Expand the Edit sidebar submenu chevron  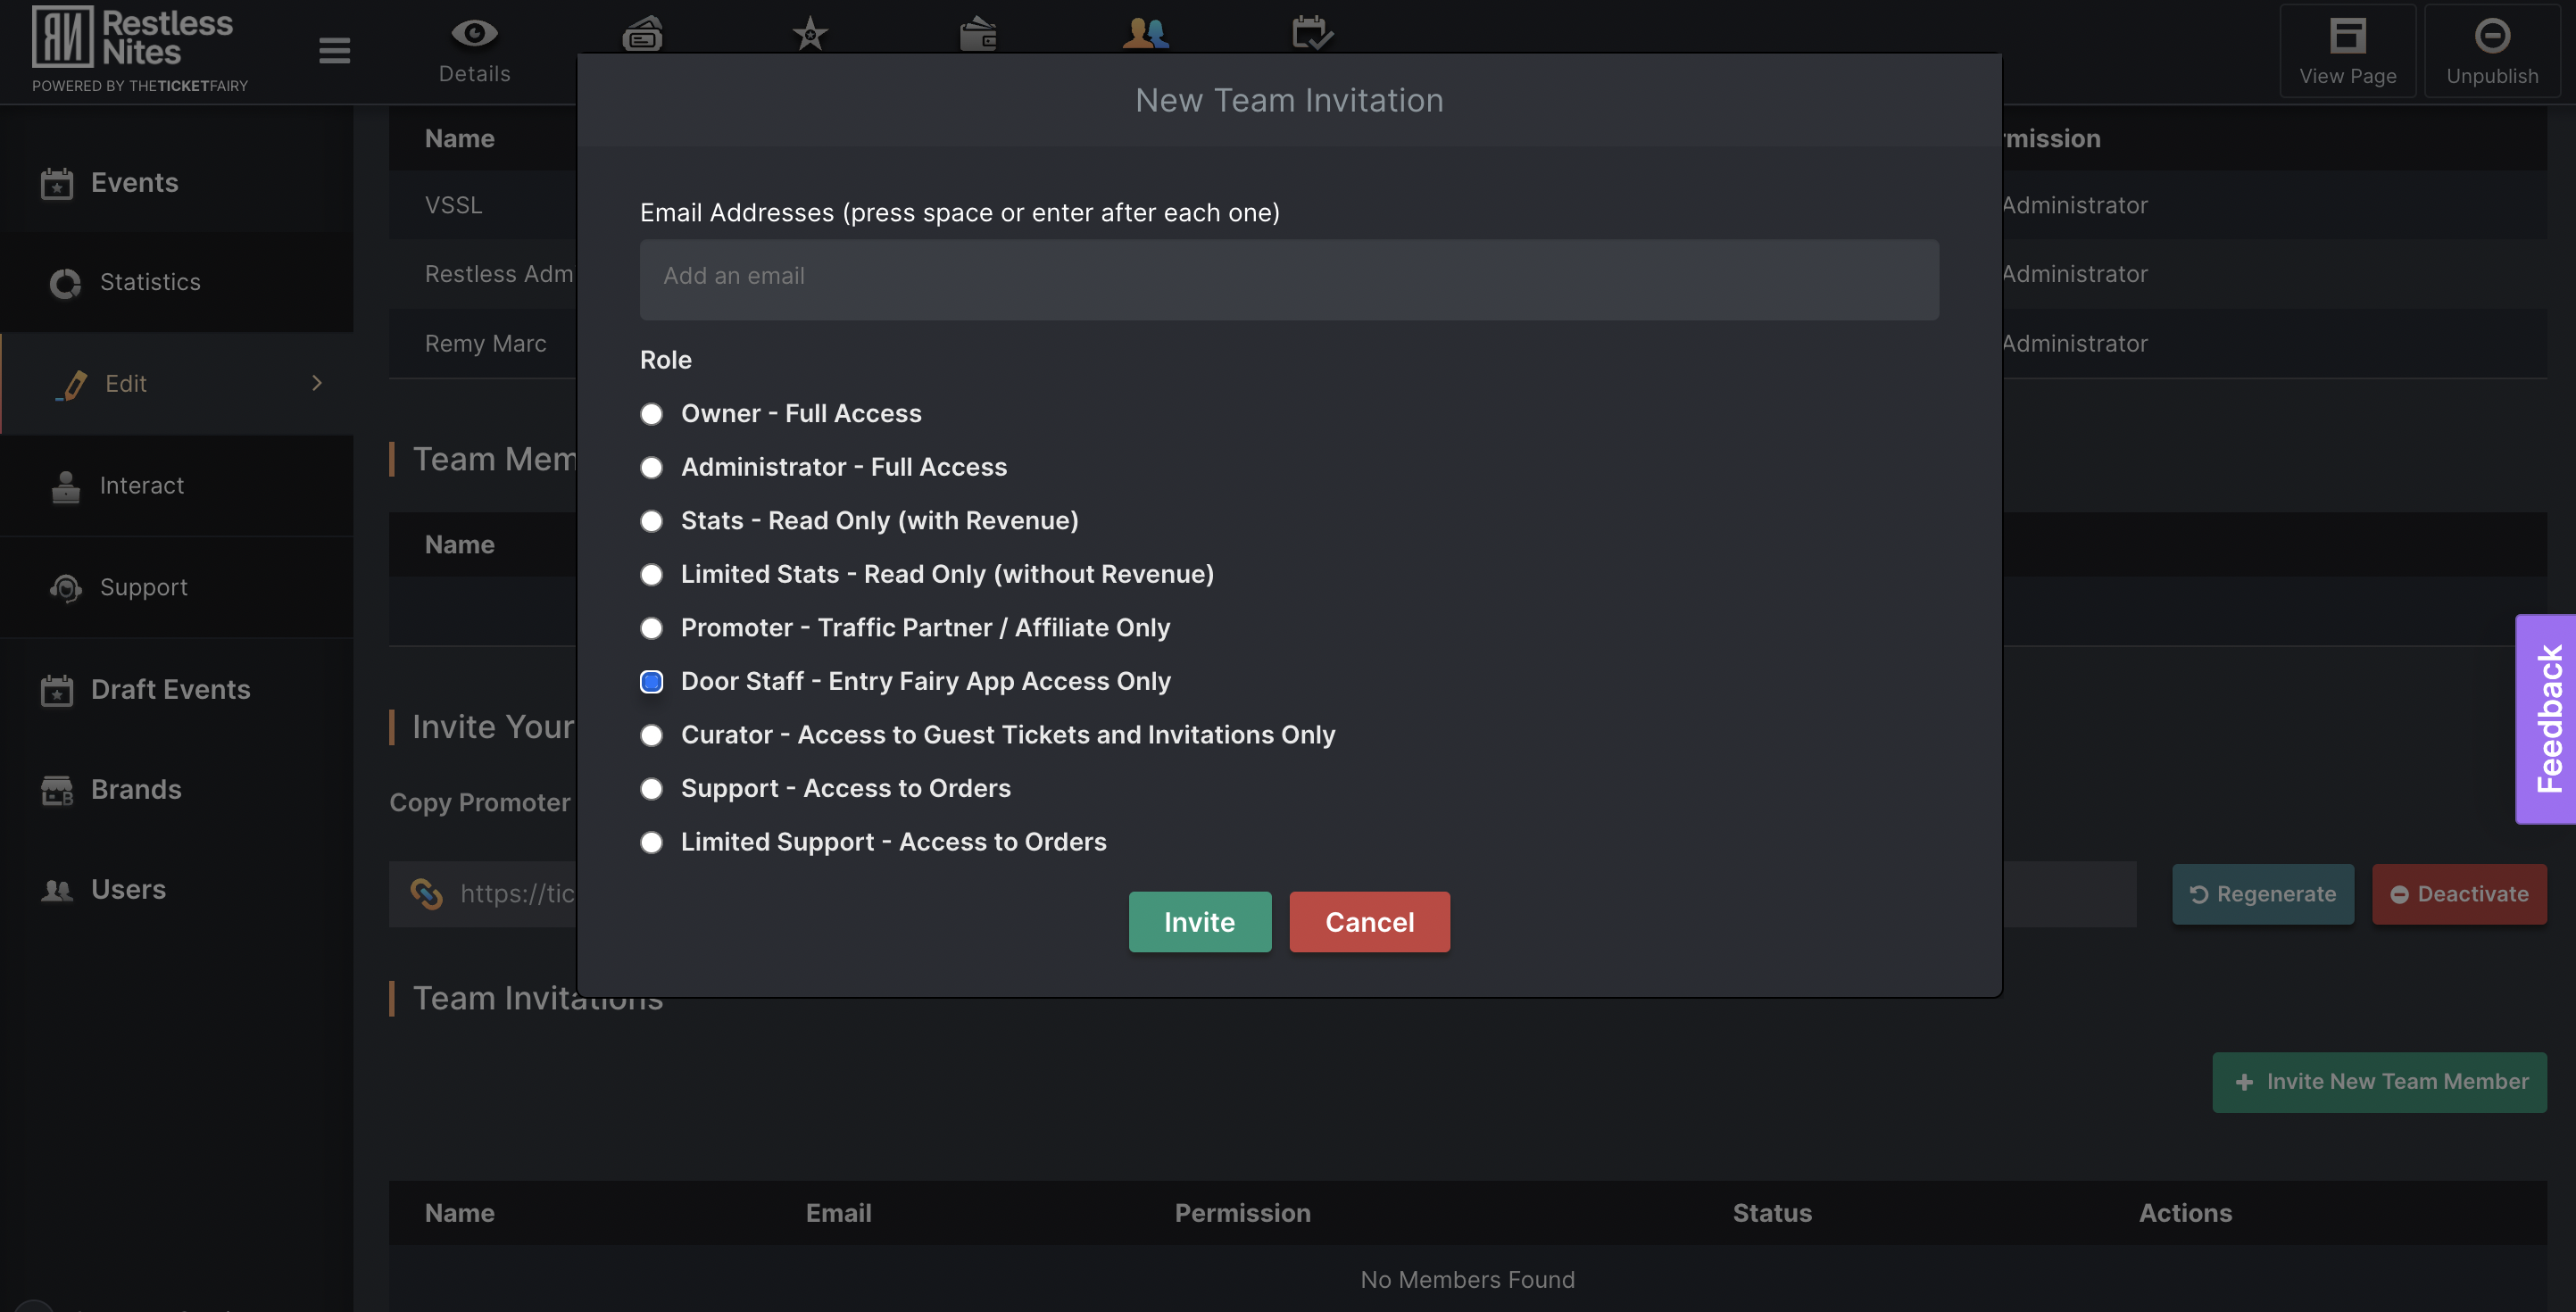point(317,383)
